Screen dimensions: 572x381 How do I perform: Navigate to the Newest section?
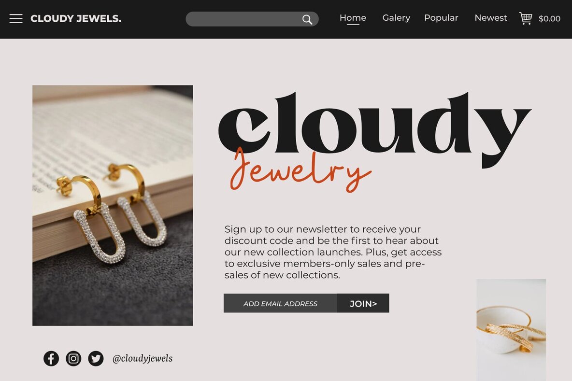[491, 18]
